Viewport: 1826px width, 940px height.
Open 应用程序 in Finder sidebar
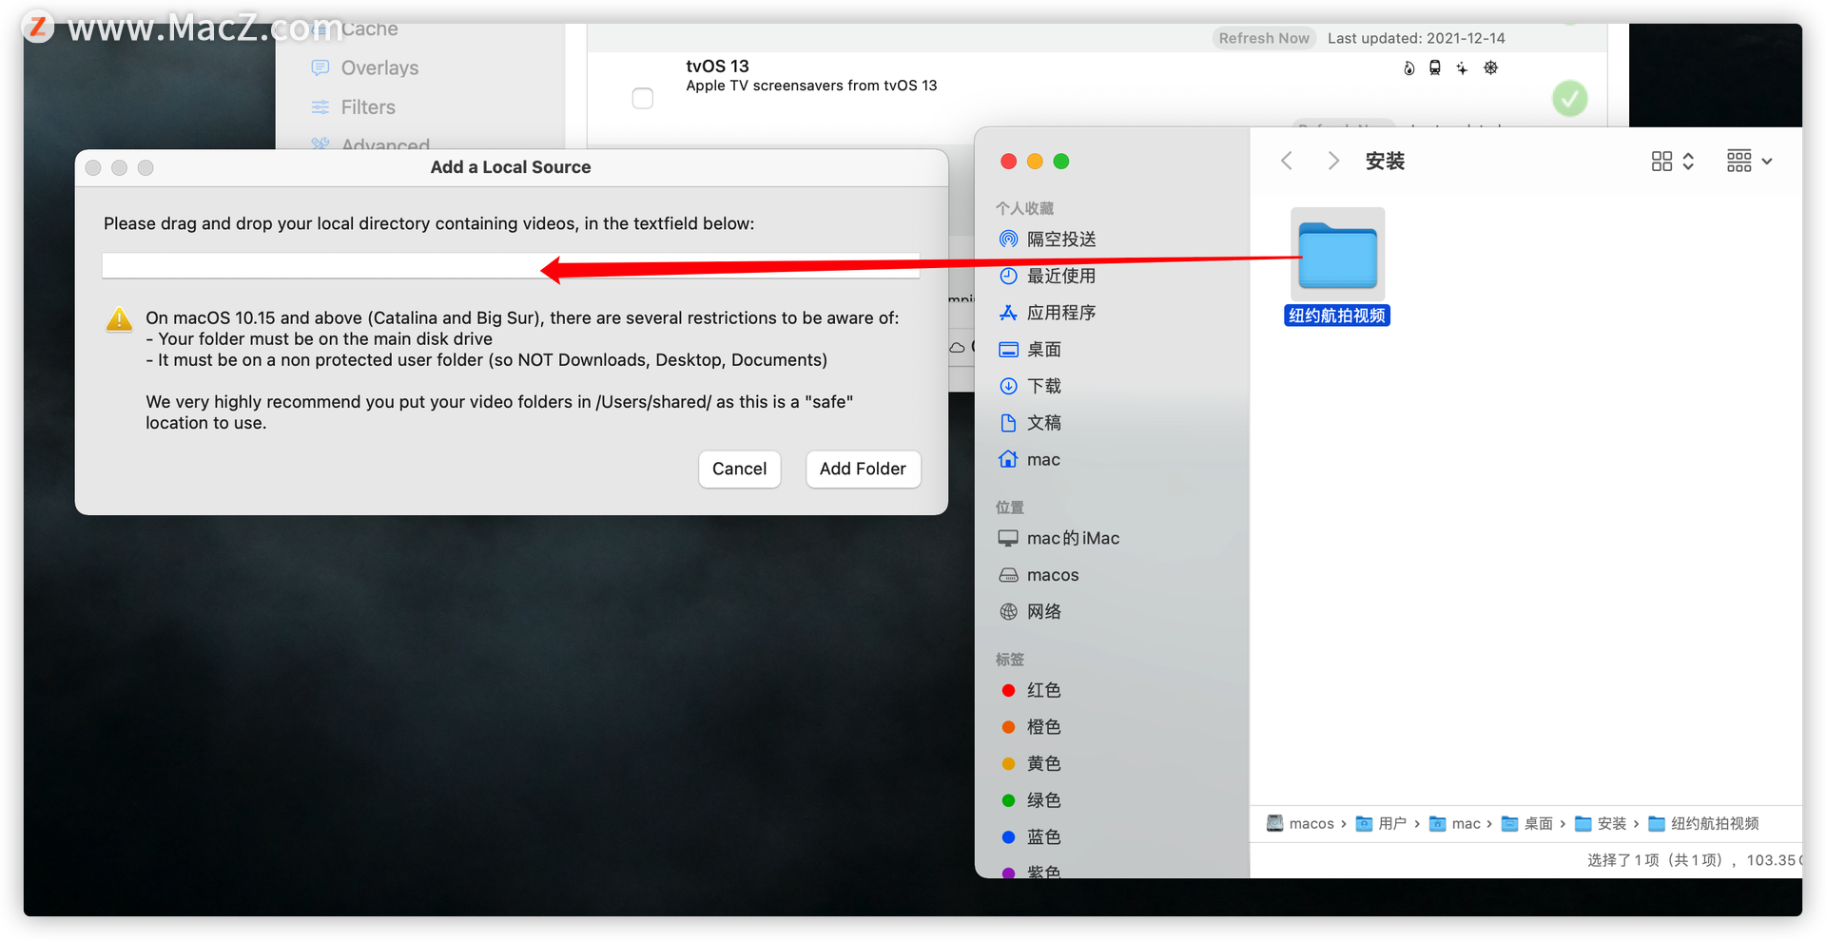(x=1061, y=313)
